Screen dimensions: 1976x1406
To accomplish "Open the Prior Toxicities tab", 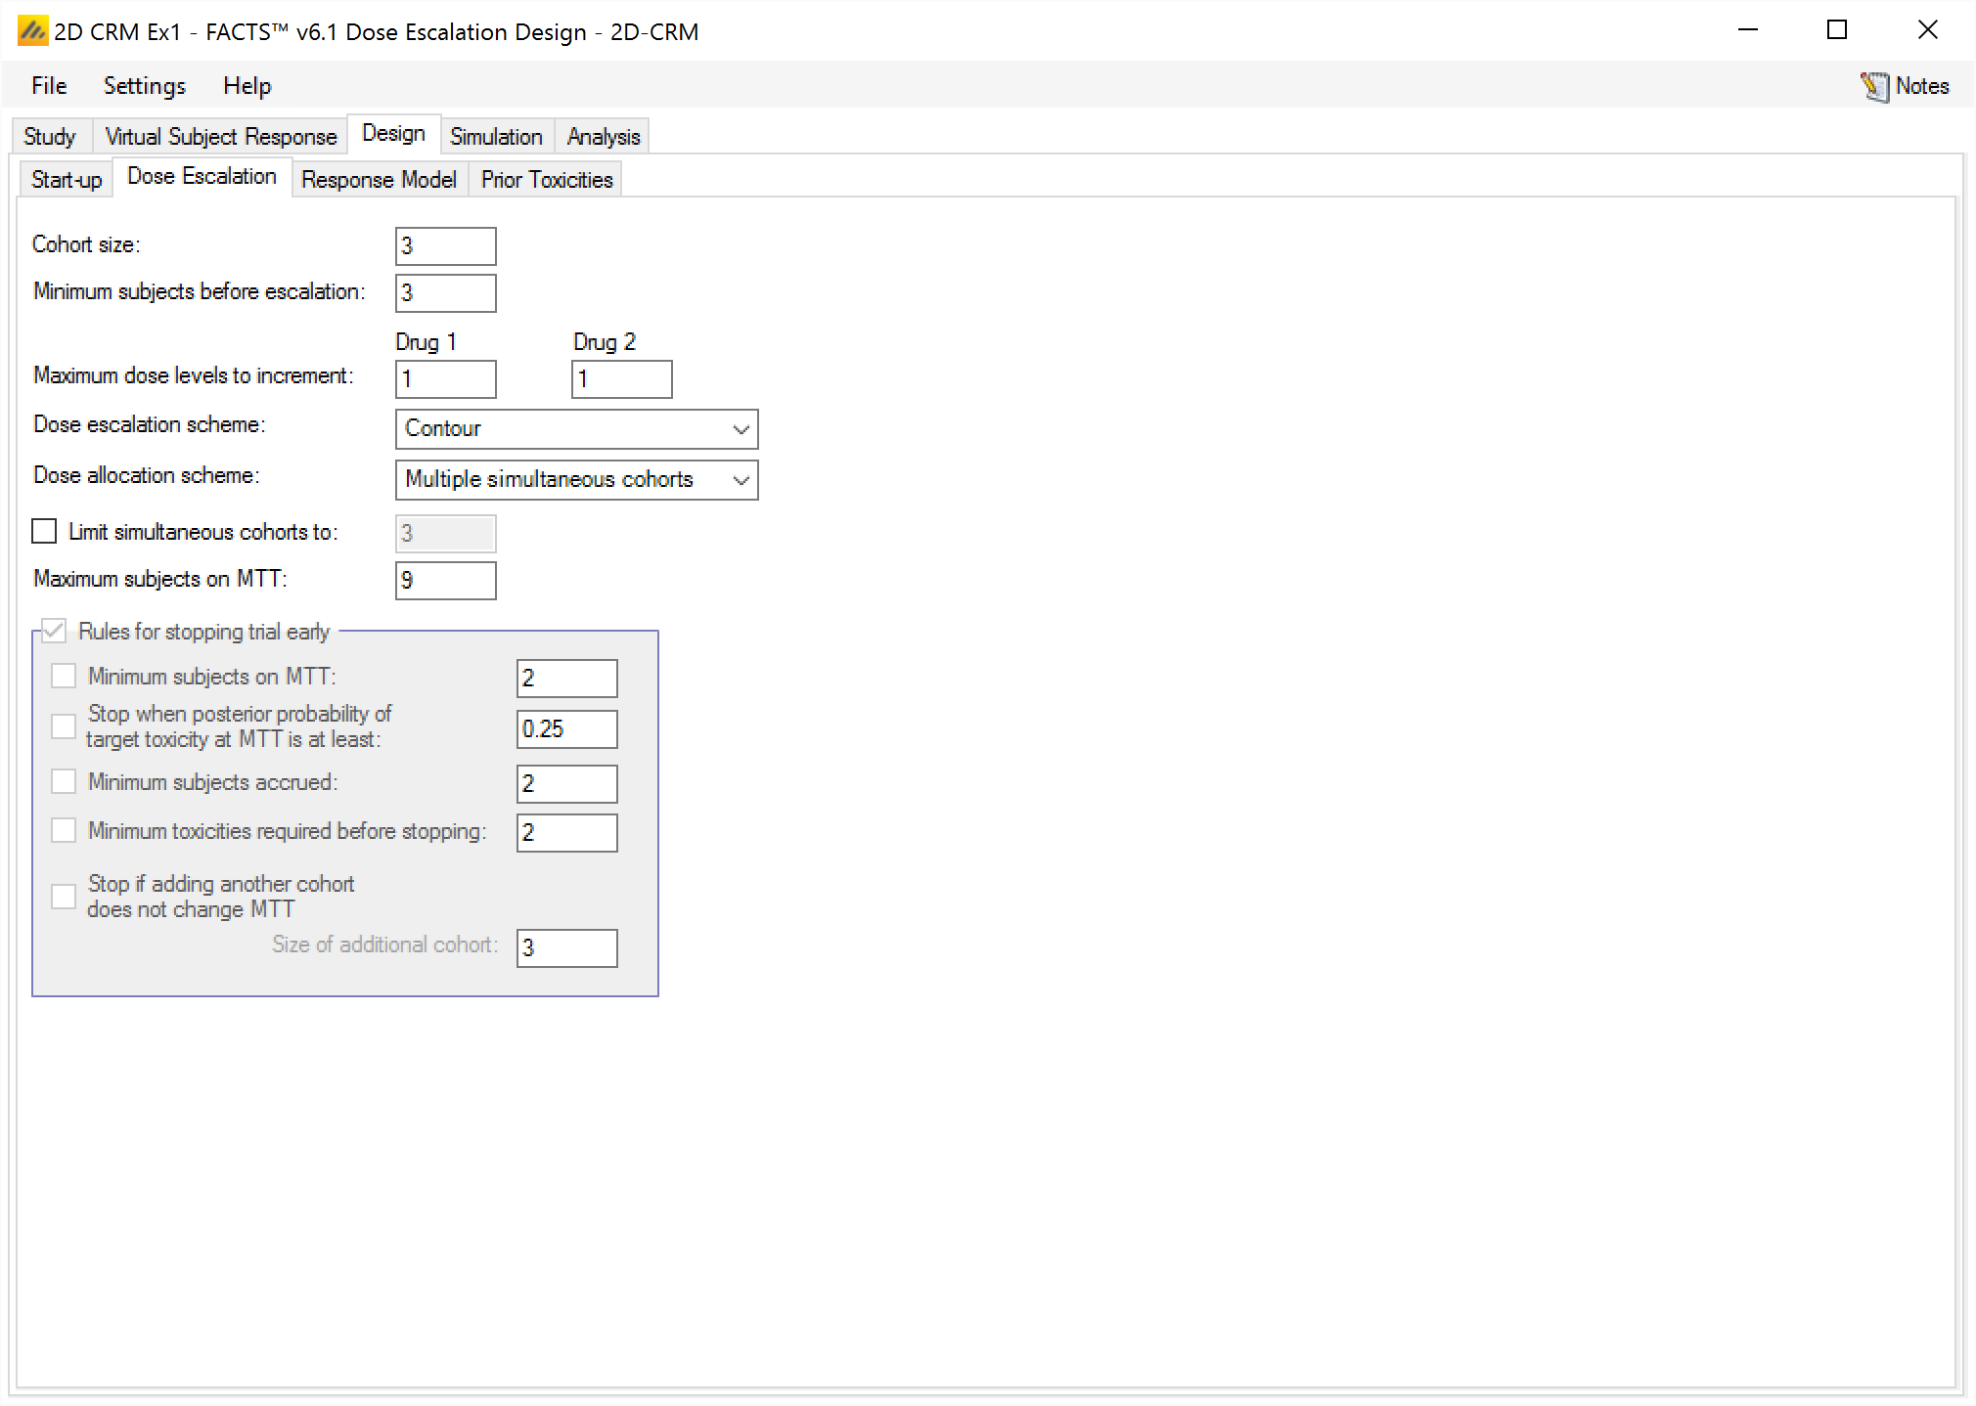I will pyautogui.click(x=546, y=180).
